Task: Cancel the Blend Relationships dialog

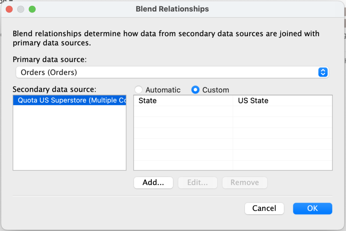Action: [264, 208]
